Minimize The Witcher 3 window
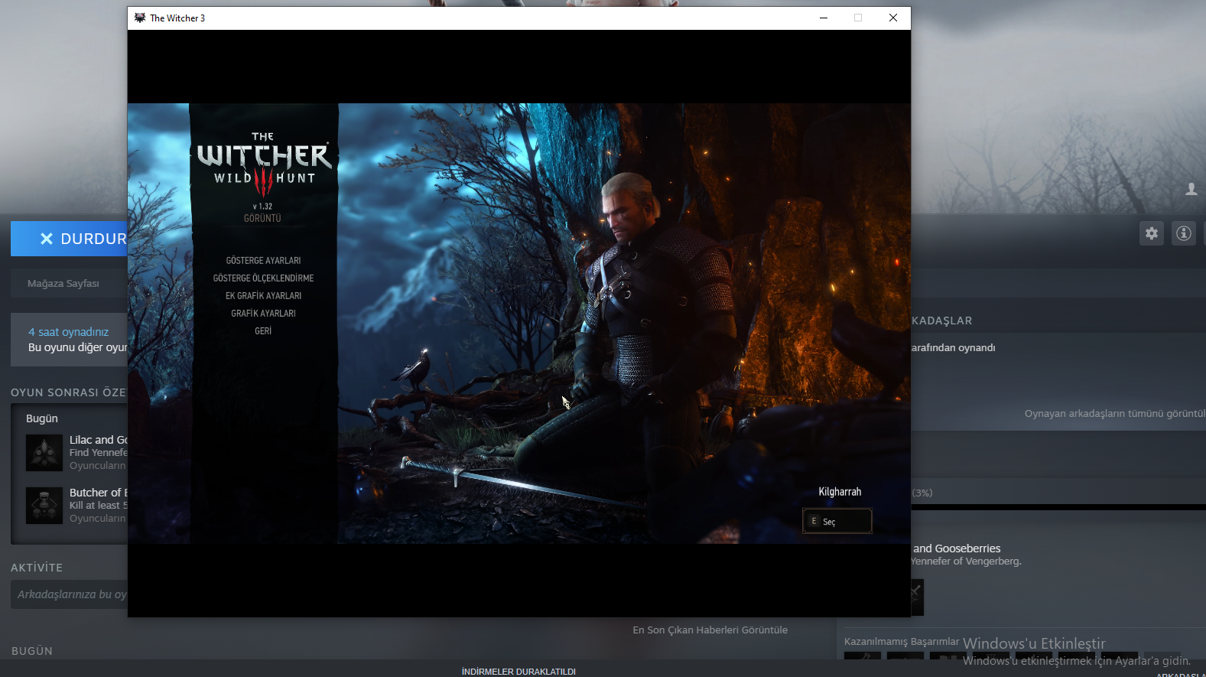The height and width of the screenshot is (677, 1206). click(x=824, y=18)
